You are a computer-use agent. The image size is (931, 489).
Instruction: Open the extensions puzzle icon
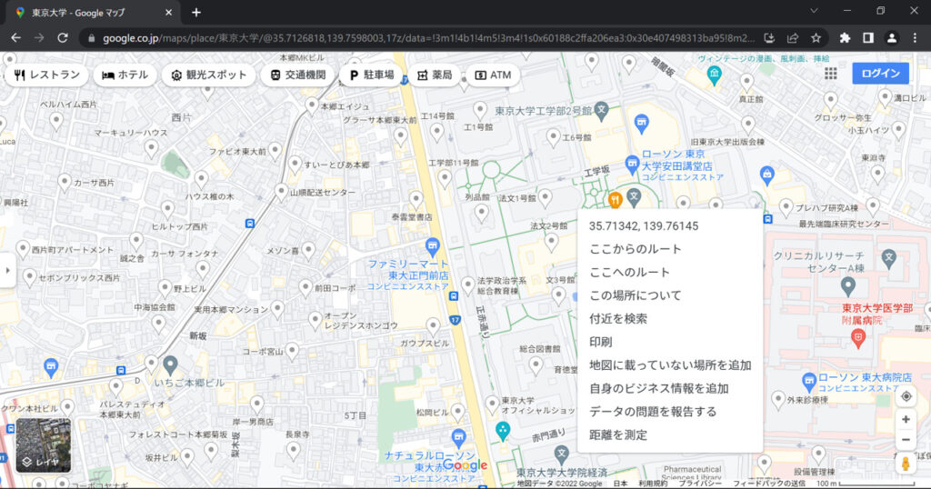845,38
